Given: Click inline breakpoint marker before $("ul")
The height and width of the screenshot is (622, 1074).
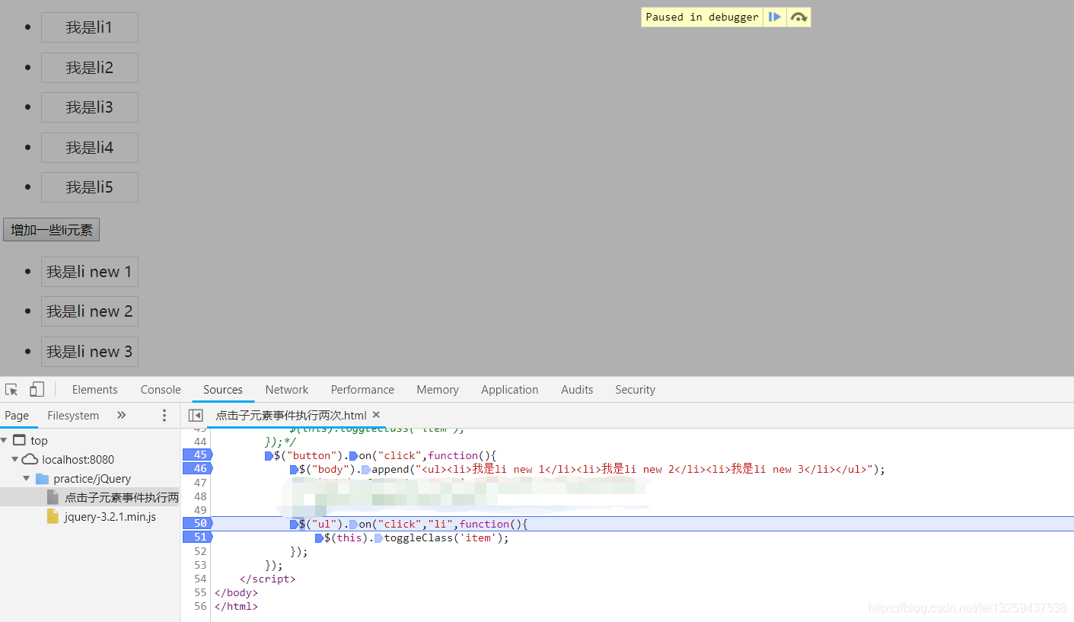Looking at the screenshot, I should coord(294,524).
